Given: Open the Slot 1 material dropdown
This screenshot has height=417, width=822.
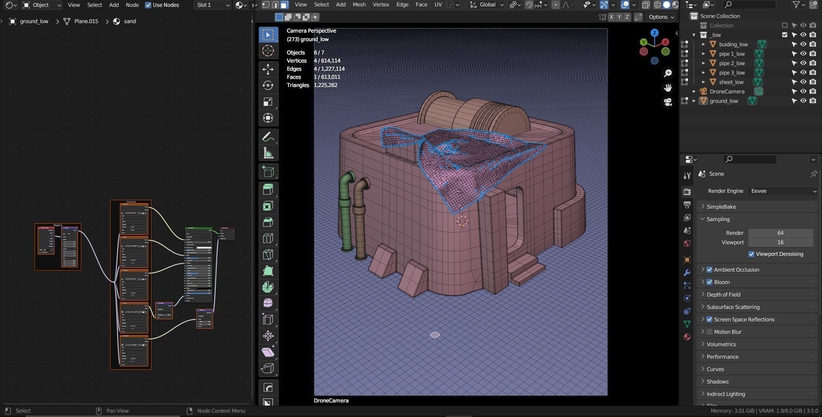Looking at the screenshot, I should [213, 5].
